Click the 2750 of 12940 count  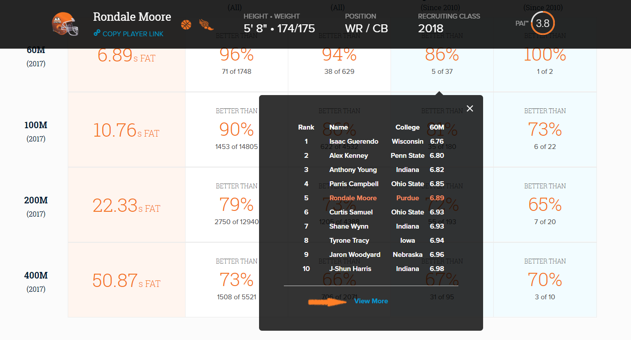click(236, 222)
